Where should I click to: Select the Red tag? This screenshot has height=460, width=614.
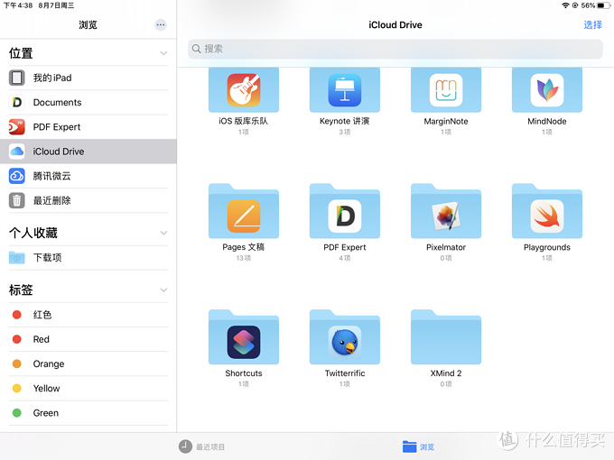point(88,339)
